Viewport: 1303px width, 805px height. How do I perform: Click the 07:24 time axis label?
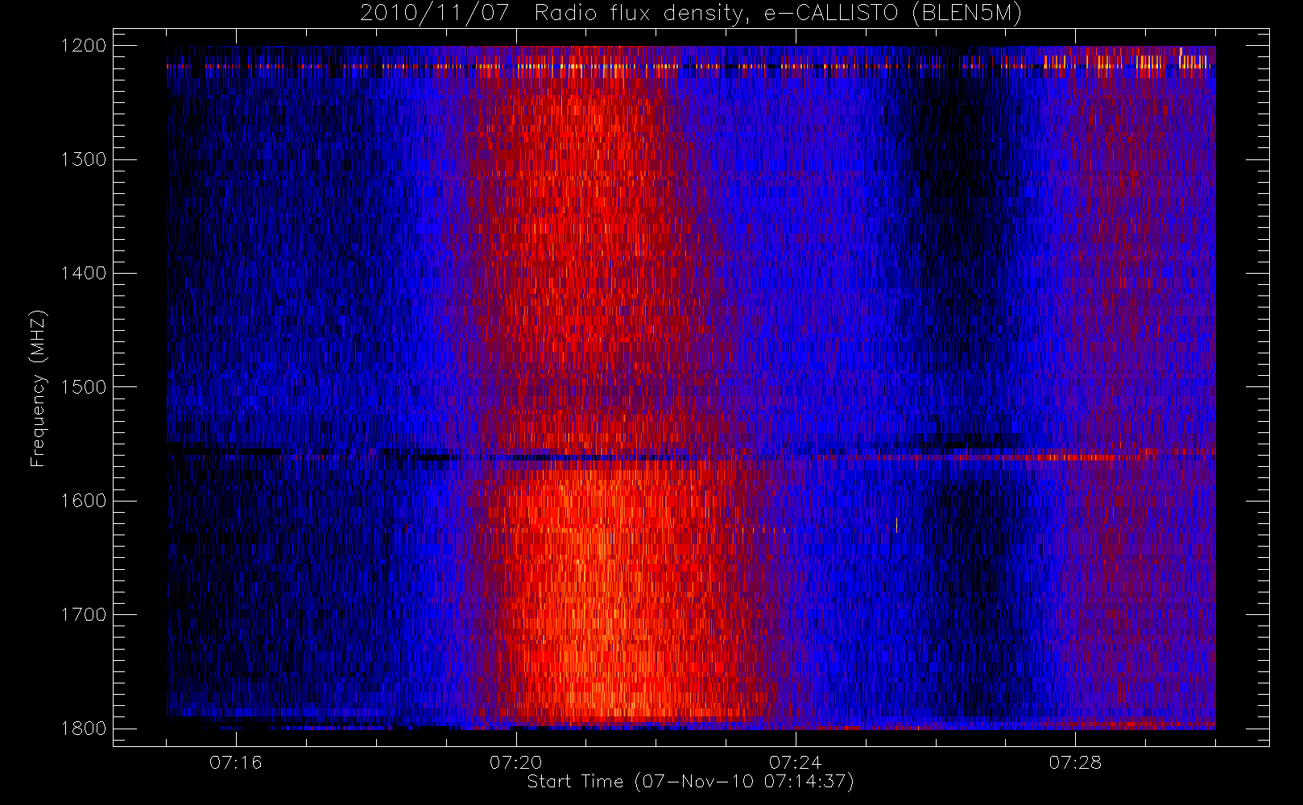[x=796, y=762]
